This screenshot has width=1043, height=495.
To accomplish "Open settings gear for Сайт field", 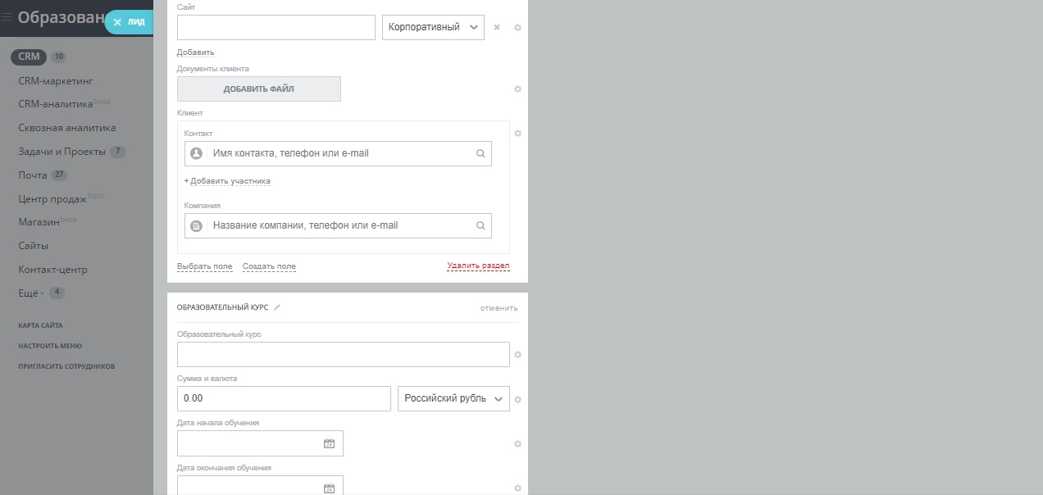I will (x=517, y=27).
